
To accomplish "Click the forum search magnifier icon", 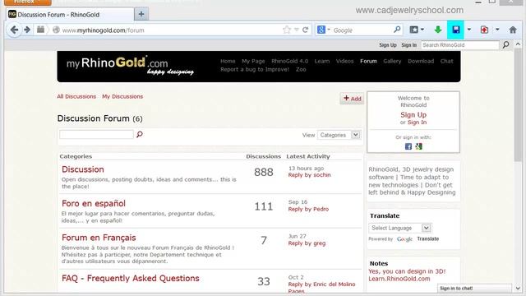I will coord(140,135).
